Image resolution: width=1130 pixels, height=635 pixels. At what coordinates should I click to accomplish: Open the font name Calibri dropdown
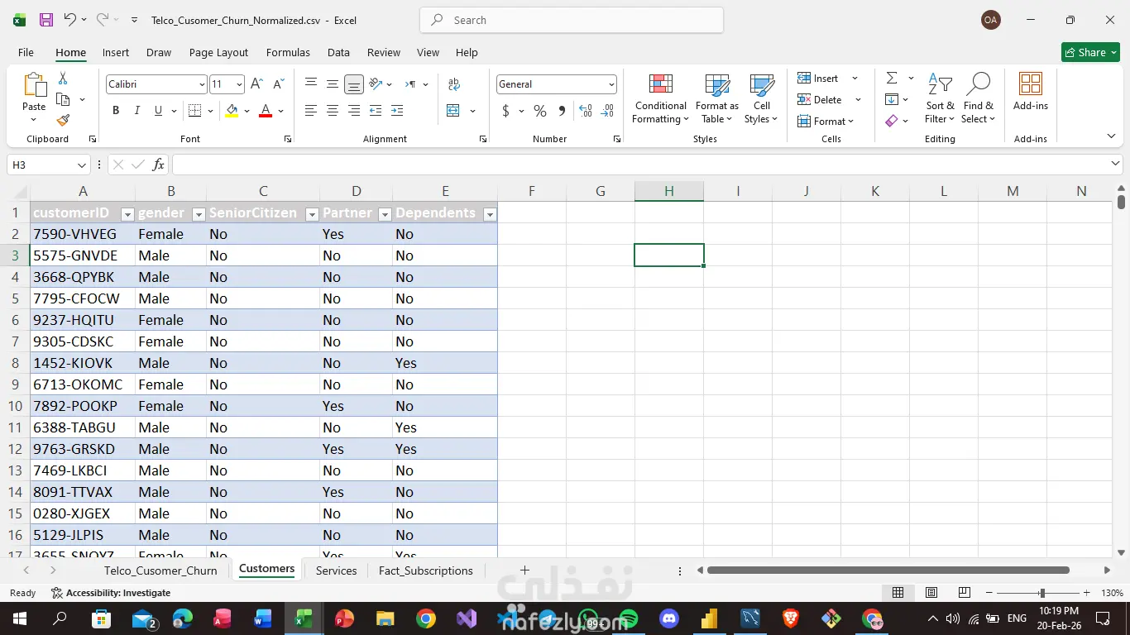click(x=202, y=84)
